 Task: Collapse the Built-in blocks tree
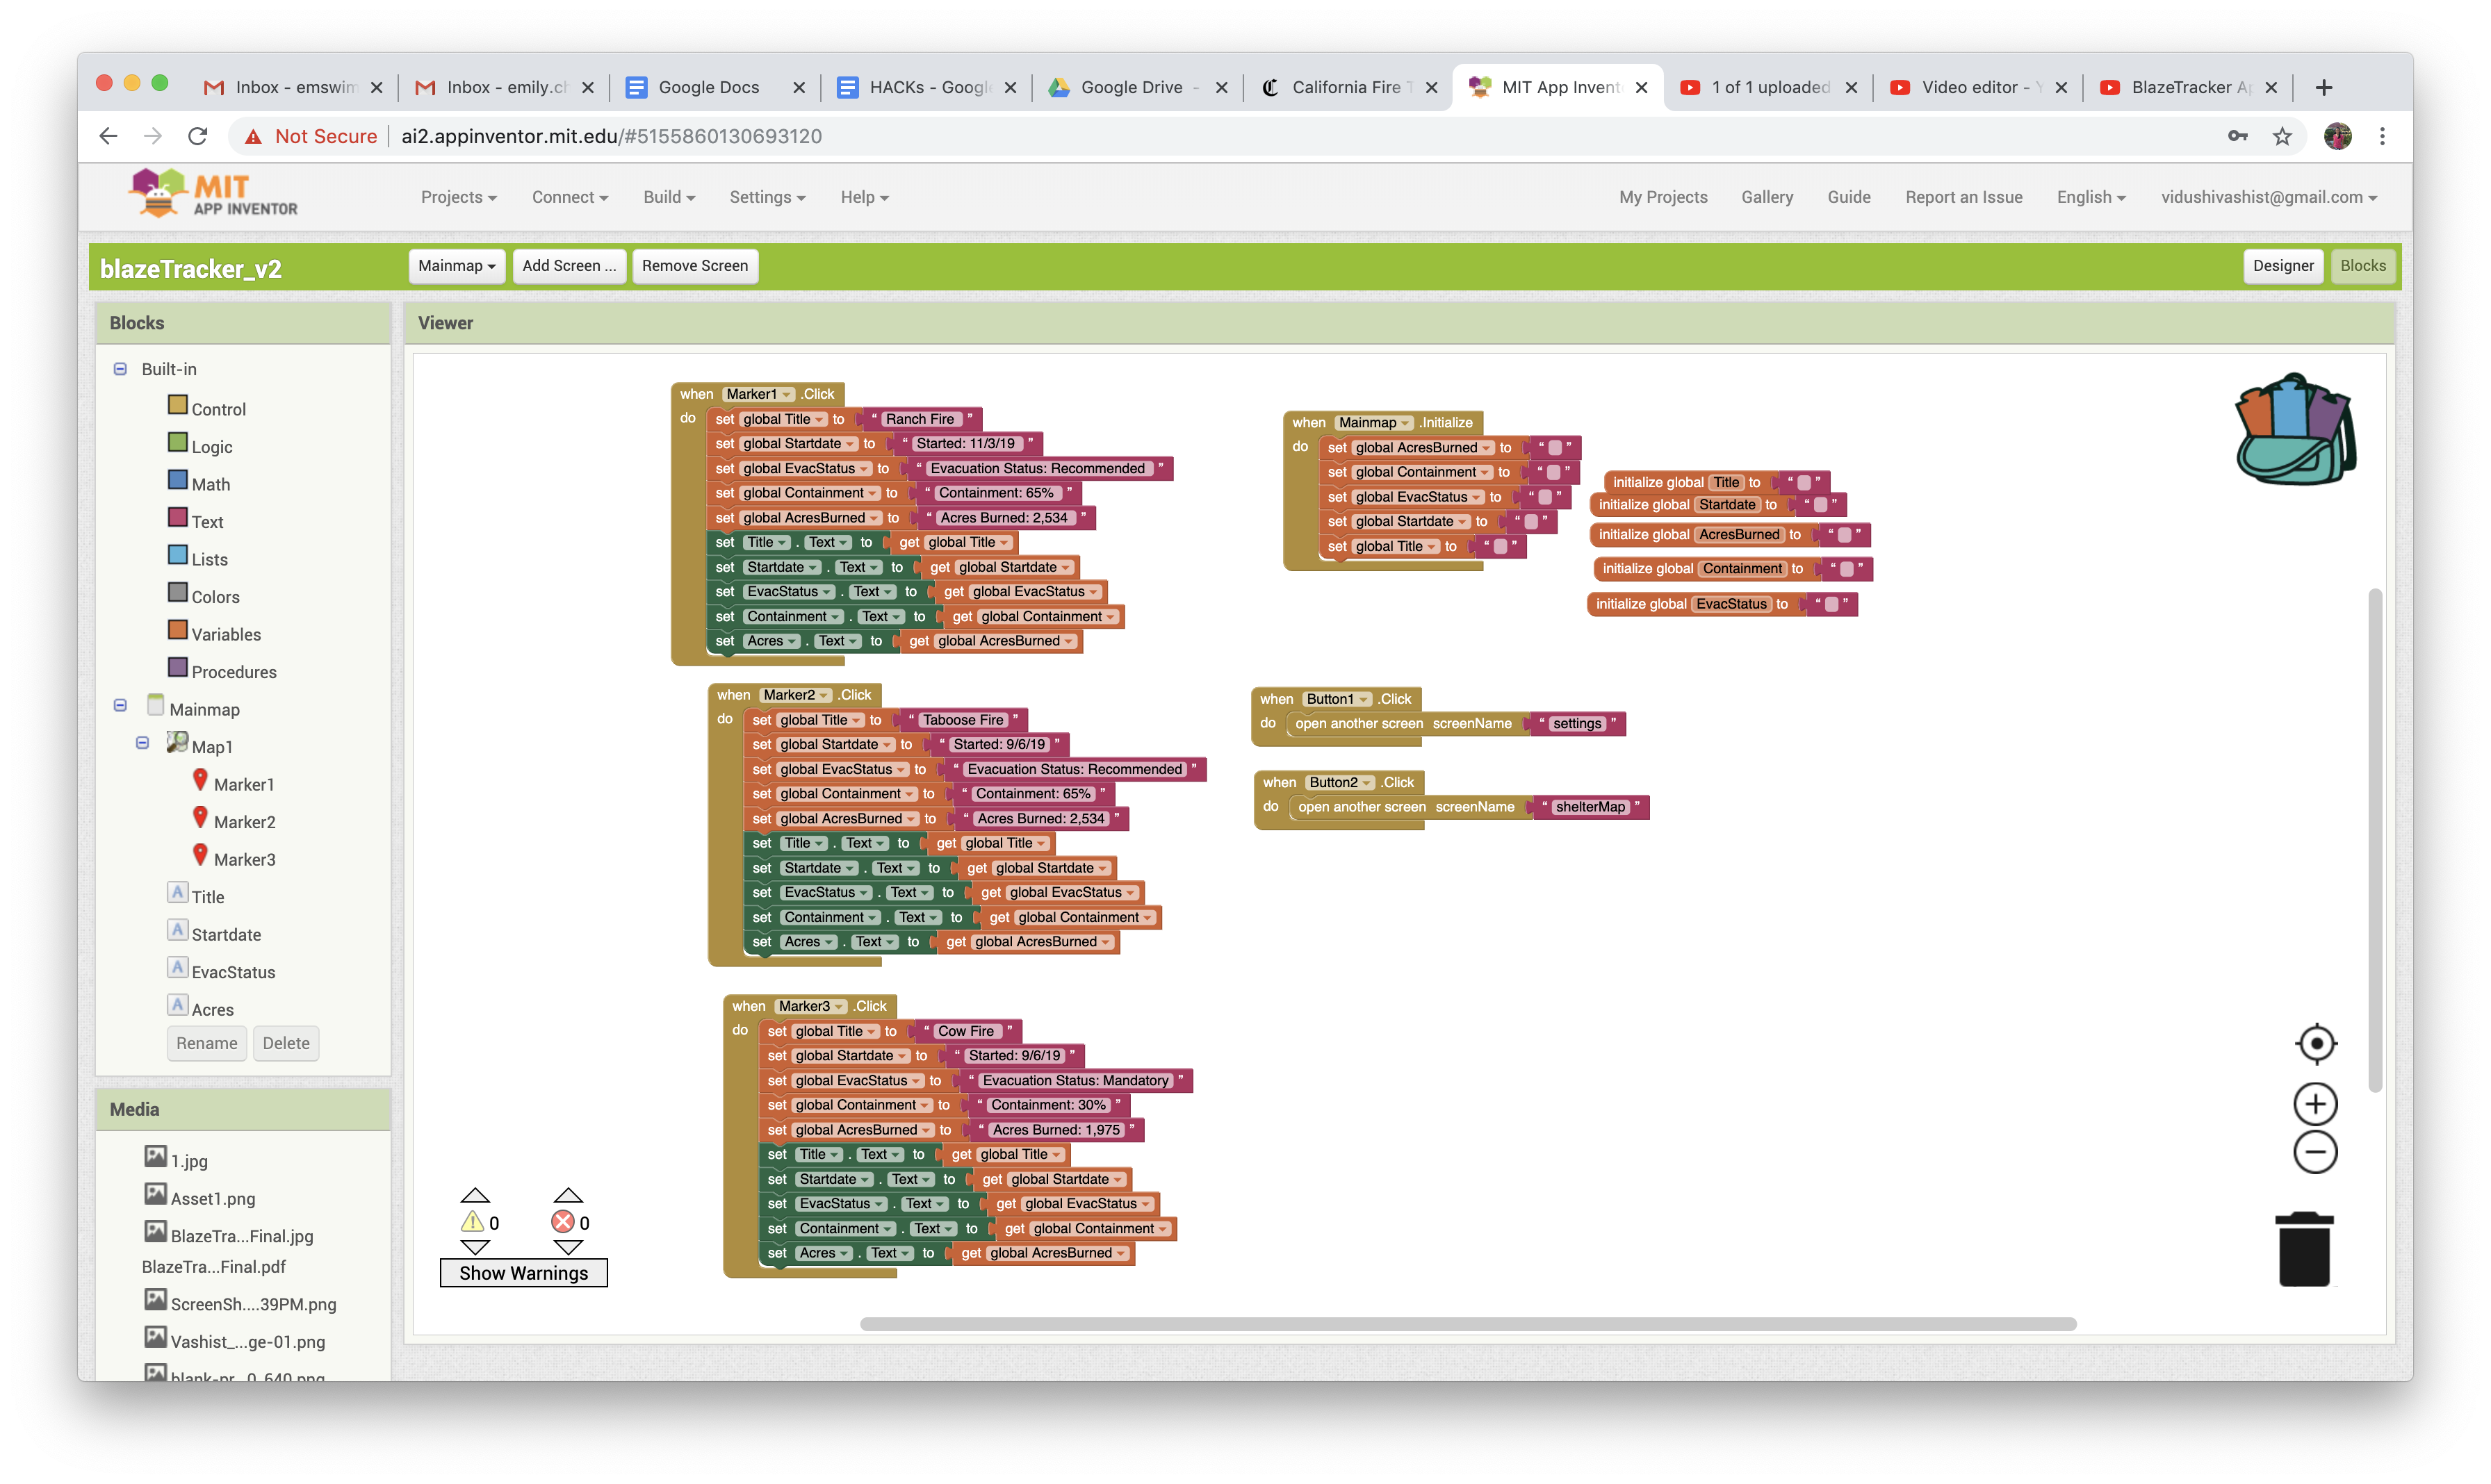tap(120, 369)
